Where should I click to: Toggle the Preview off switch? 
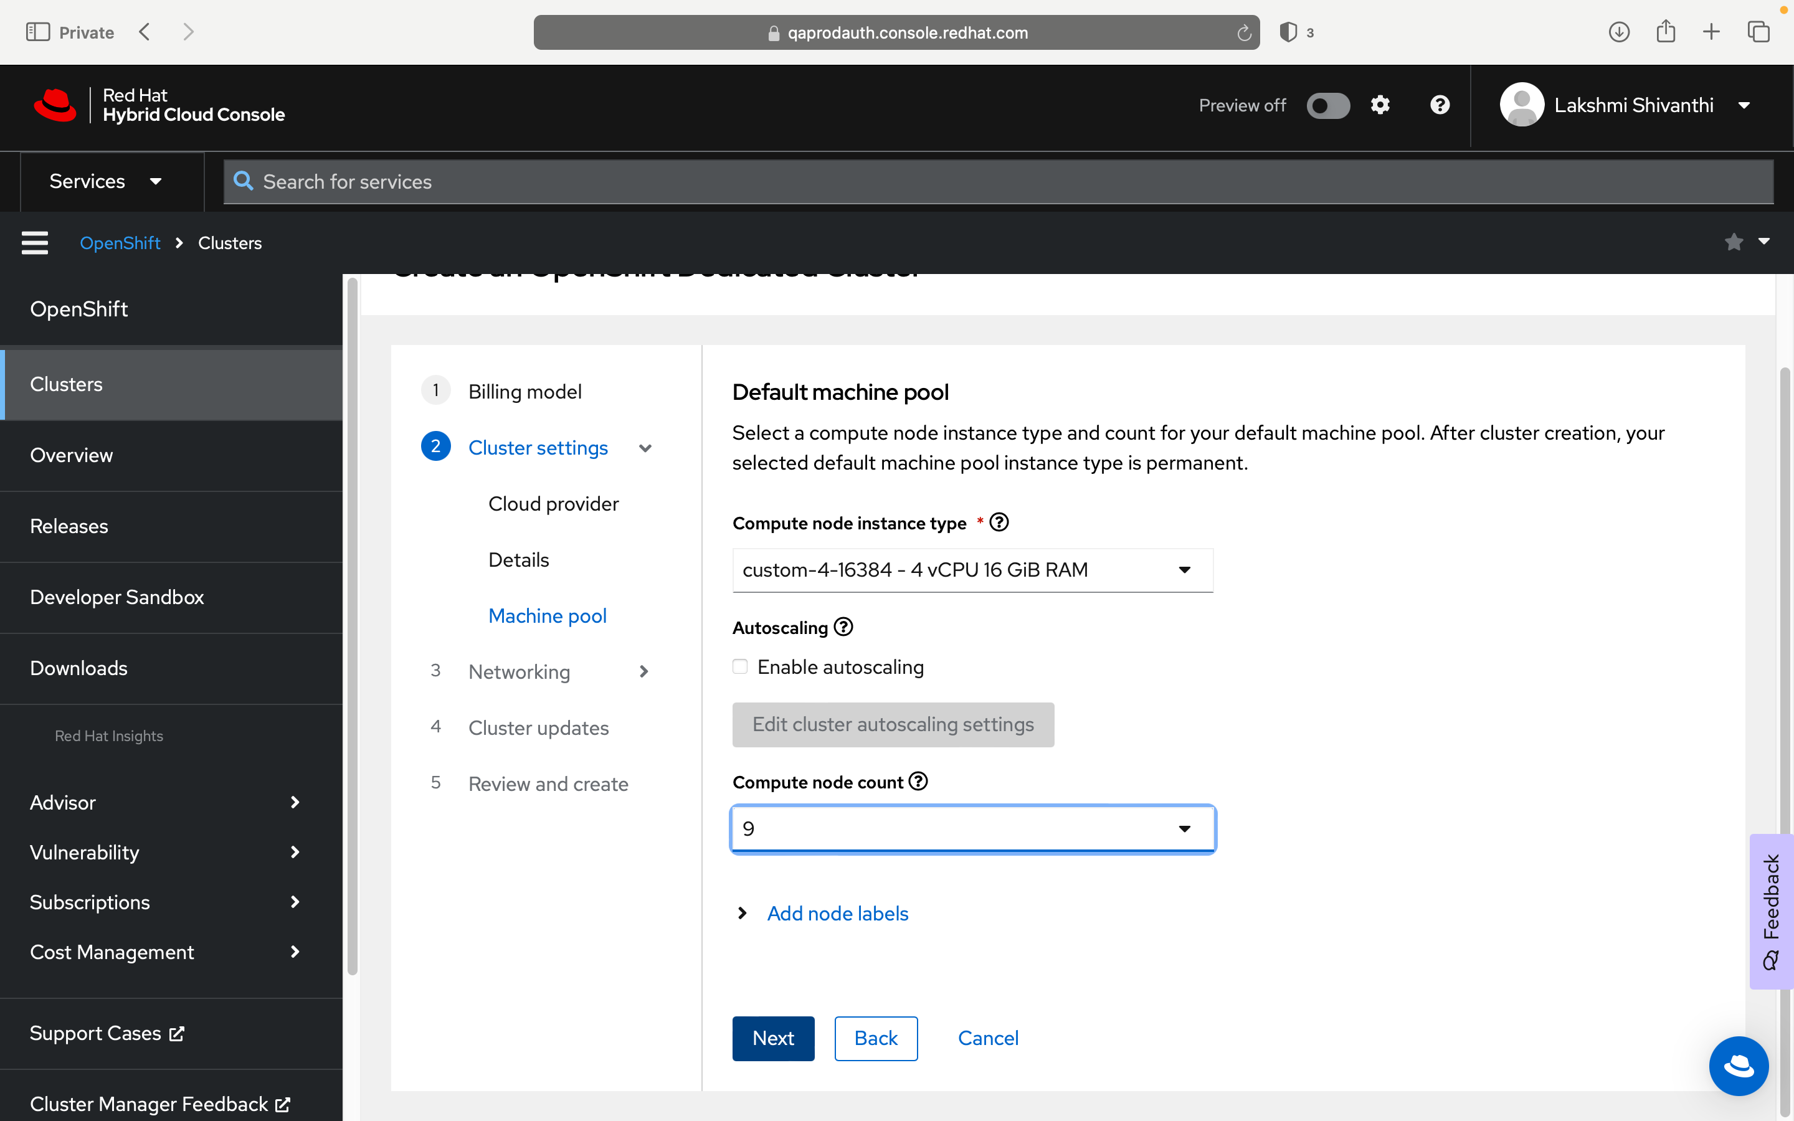coord(1327,105)
